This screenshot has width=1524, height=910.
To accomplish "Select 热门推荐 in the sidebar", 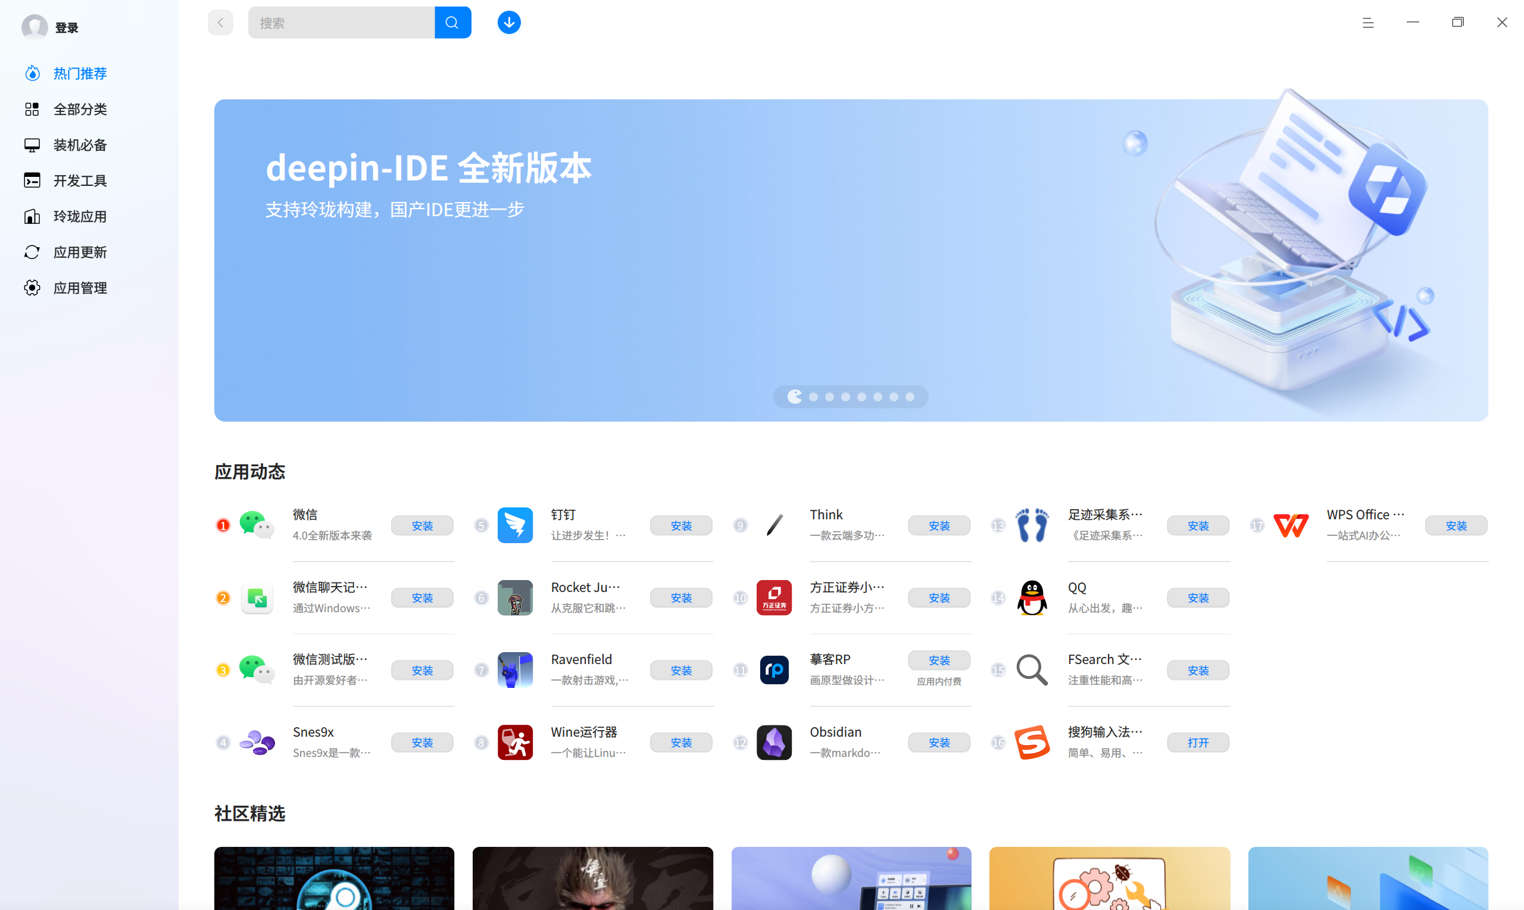I will (x=80, y=74).
